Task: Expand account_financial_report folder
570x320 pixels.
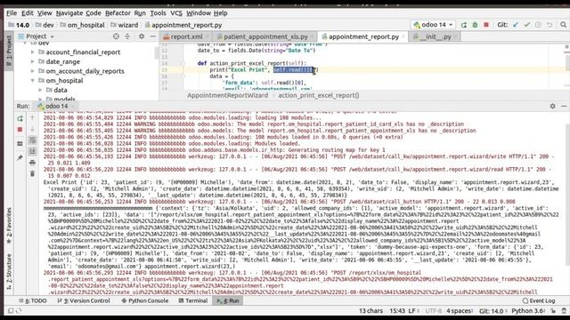Action: 32,52
